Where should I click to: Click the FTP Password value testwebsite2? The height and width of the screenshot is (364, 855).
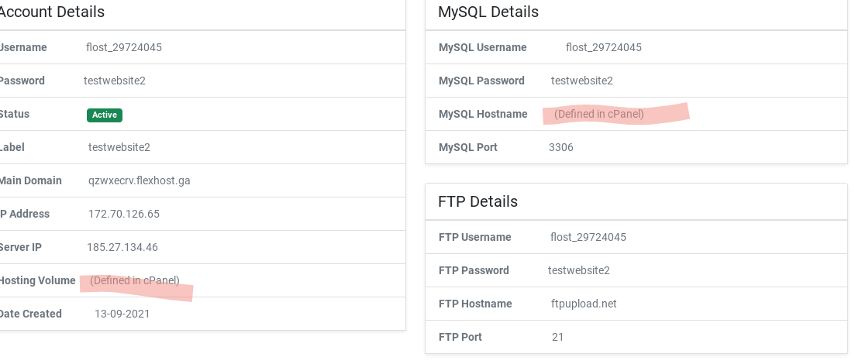pyautogui.click(x=578, y=270)
